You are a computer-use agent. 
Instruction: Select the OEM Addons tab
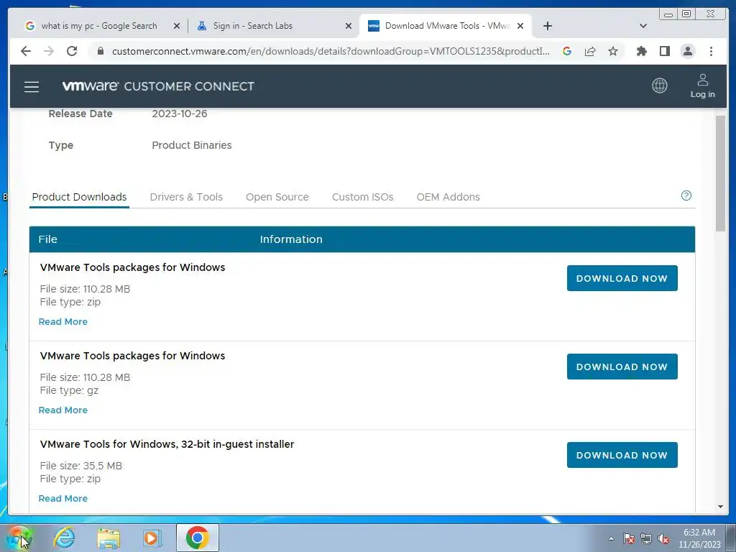(448, 197)
